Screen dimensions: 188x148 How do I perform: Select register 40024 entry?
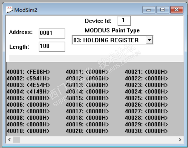146,92
